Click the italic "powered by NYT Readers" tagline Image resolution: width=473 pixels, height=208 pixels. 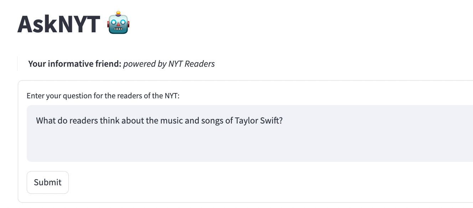point(169,64)
